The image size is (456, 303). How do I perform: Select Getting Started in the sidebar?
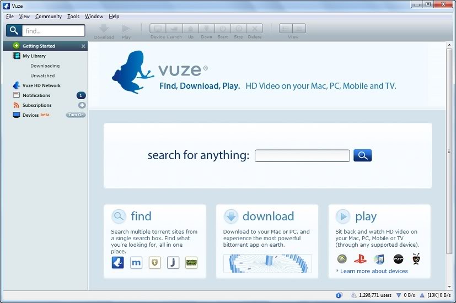click(x=45, y=46)
